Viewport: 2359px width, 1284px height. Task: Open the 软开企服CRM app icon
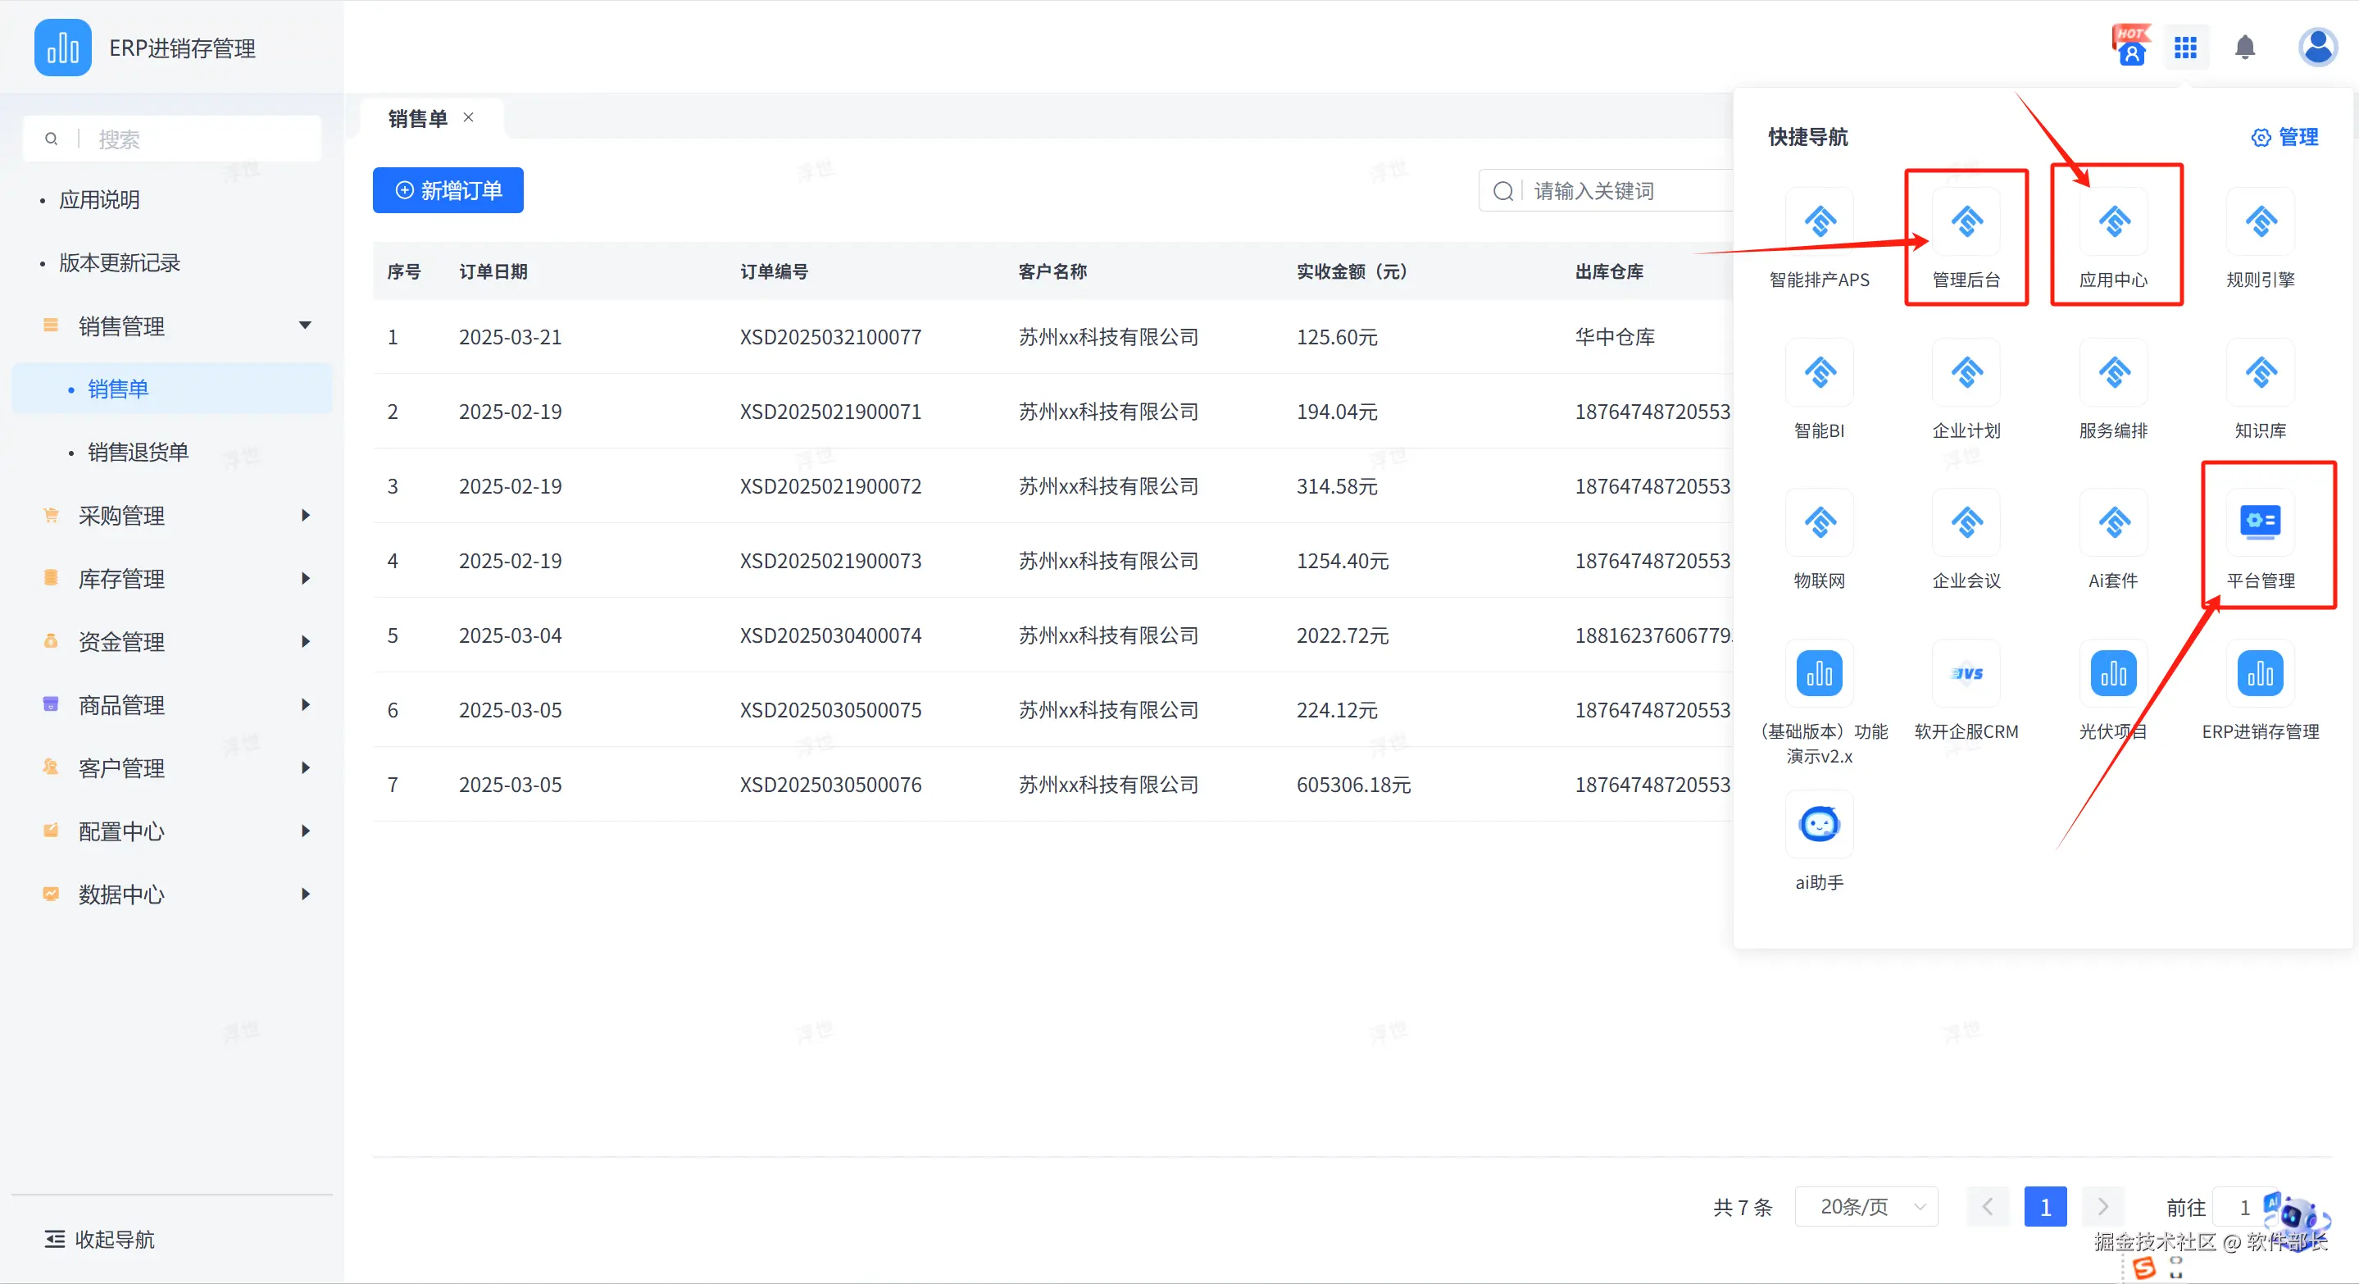(1966, 674)
